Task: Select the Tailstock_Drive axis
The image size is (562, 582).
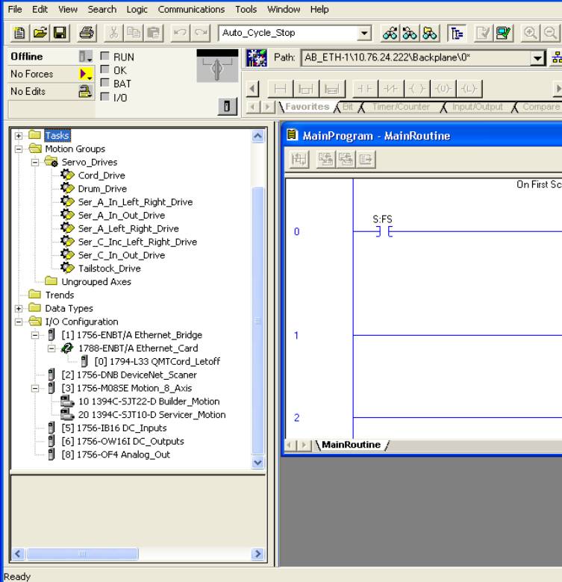Action: coord(109,269)
